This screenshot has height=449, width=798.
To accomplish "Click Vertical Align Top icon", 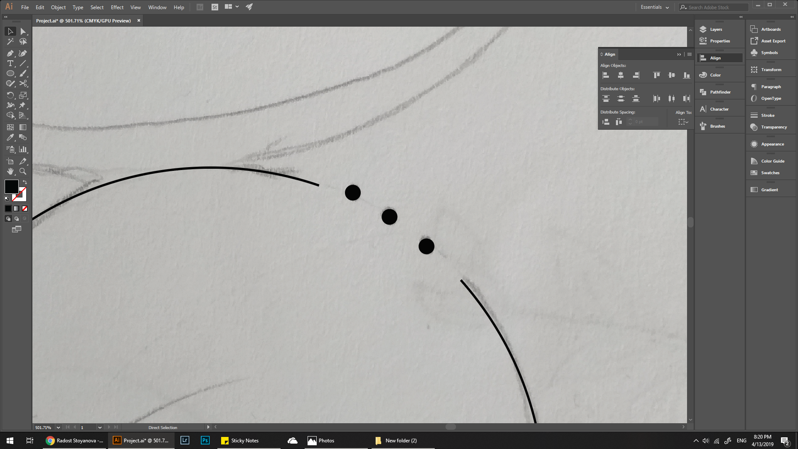I will pyautogui.click(x=657, y=75).
